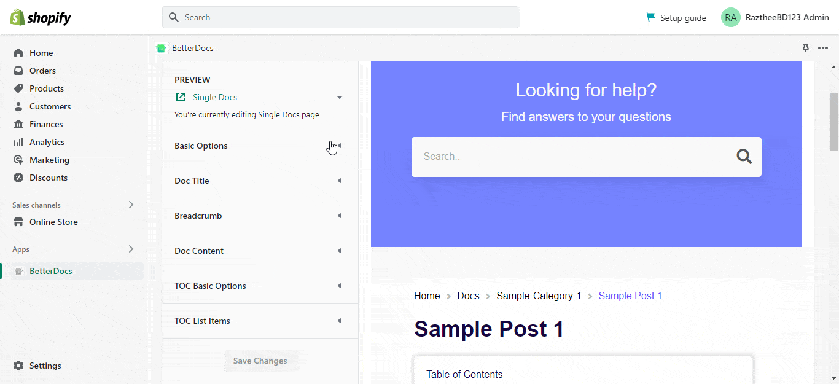Click the Setup guide link
The image size is (839, 384).
coord(683,18)
